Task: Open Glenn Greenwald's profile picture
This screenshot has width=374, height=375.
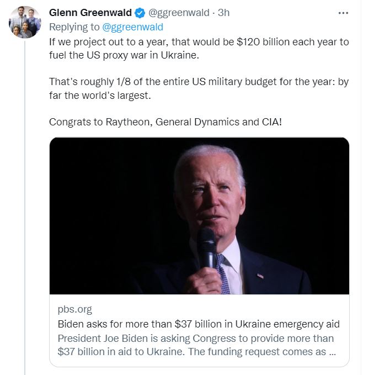Action: (x=25, y=22)
